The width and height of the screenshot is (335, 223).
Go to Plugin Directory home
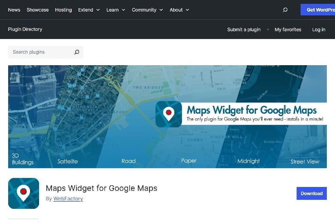(x=25, y=29)
